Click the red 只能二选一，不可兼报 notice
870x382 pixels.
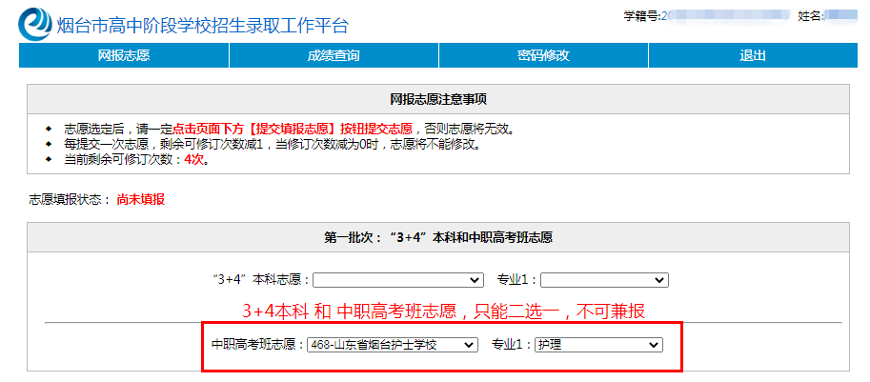pos(444,312)
